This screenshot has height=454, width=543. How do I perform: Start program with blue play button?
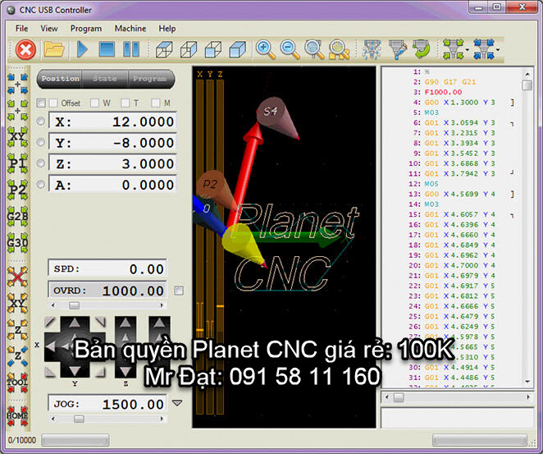[x=82, y=49]
